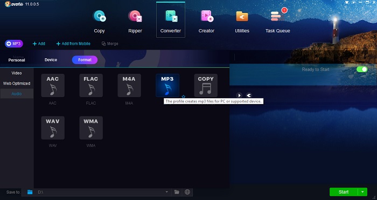Screen dimensions: 377x200
Task: Switch to the Device tab
Action: click(51, 60)
